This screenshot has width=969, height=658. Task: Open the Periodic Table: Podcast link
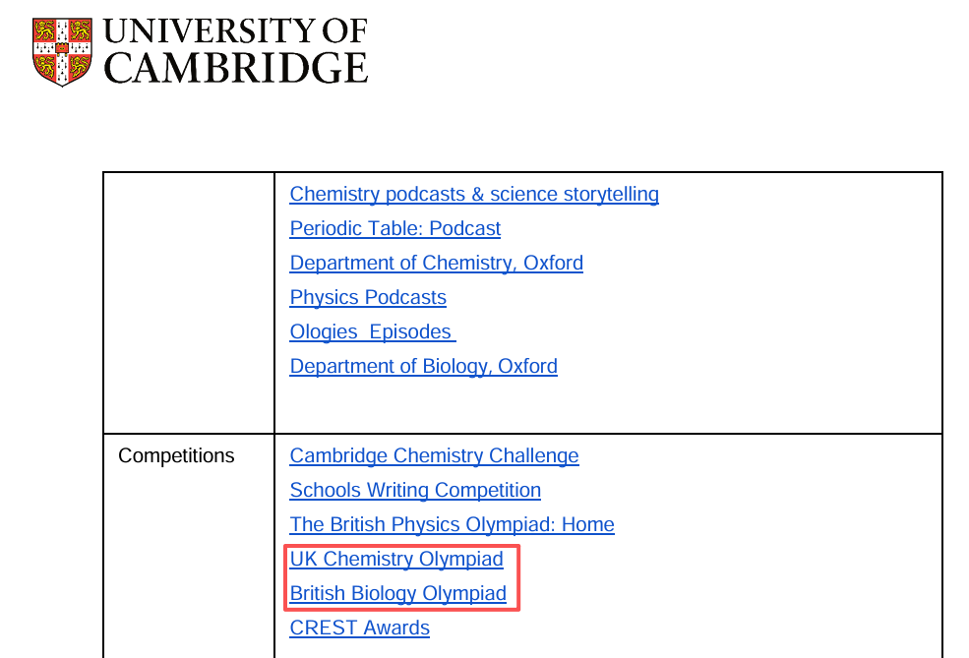point(394,229)
